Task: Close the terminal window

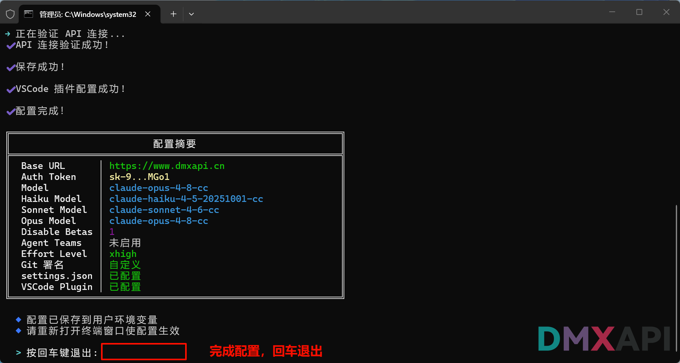Action: (666, 12)
